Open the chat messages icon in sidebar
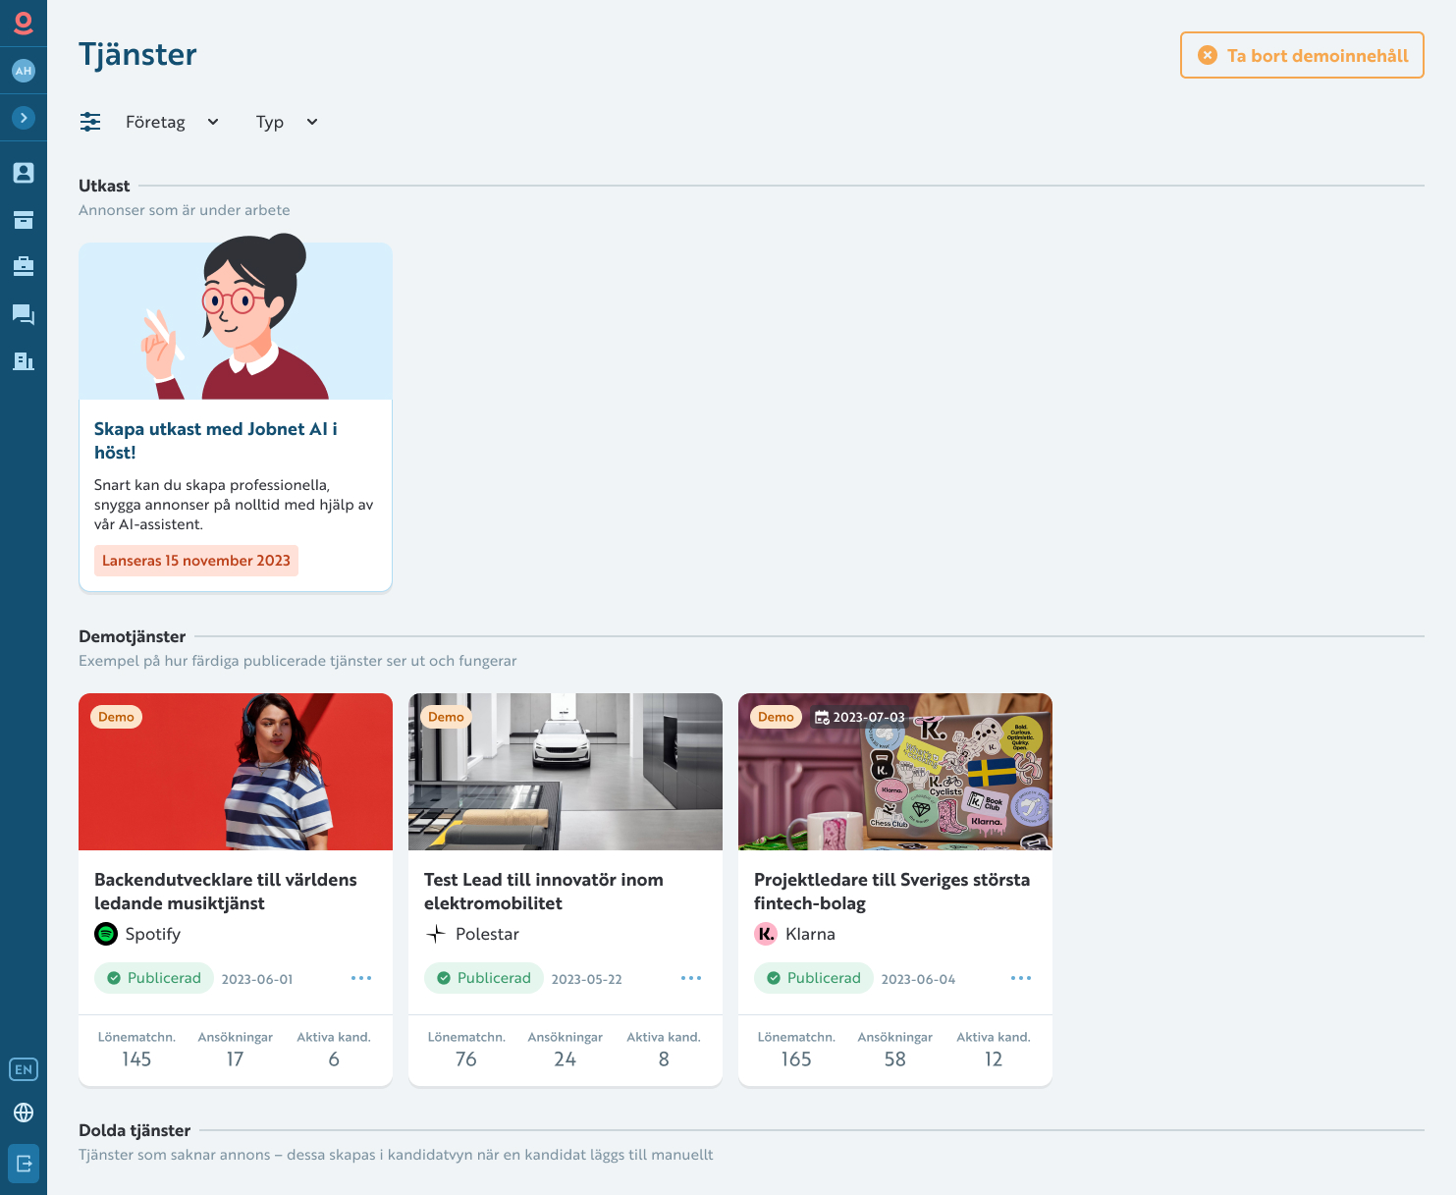1456x1195 pixels. (x=23, y=314)
